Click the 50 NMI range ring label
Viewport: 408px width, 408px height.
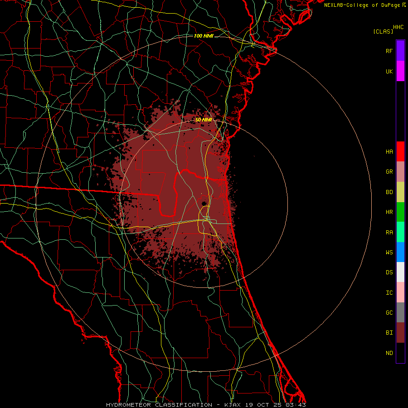tap(204, 120)
